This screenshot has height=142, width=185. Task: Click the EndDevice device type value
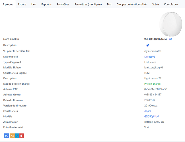[x=150, y=62]
